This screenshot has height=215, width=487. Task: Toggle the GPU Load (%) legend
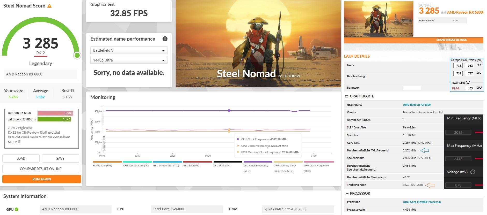click(x=198, y=164)
